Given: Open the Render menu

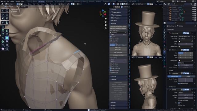Looking at the screenshot, I should [12, 1].
